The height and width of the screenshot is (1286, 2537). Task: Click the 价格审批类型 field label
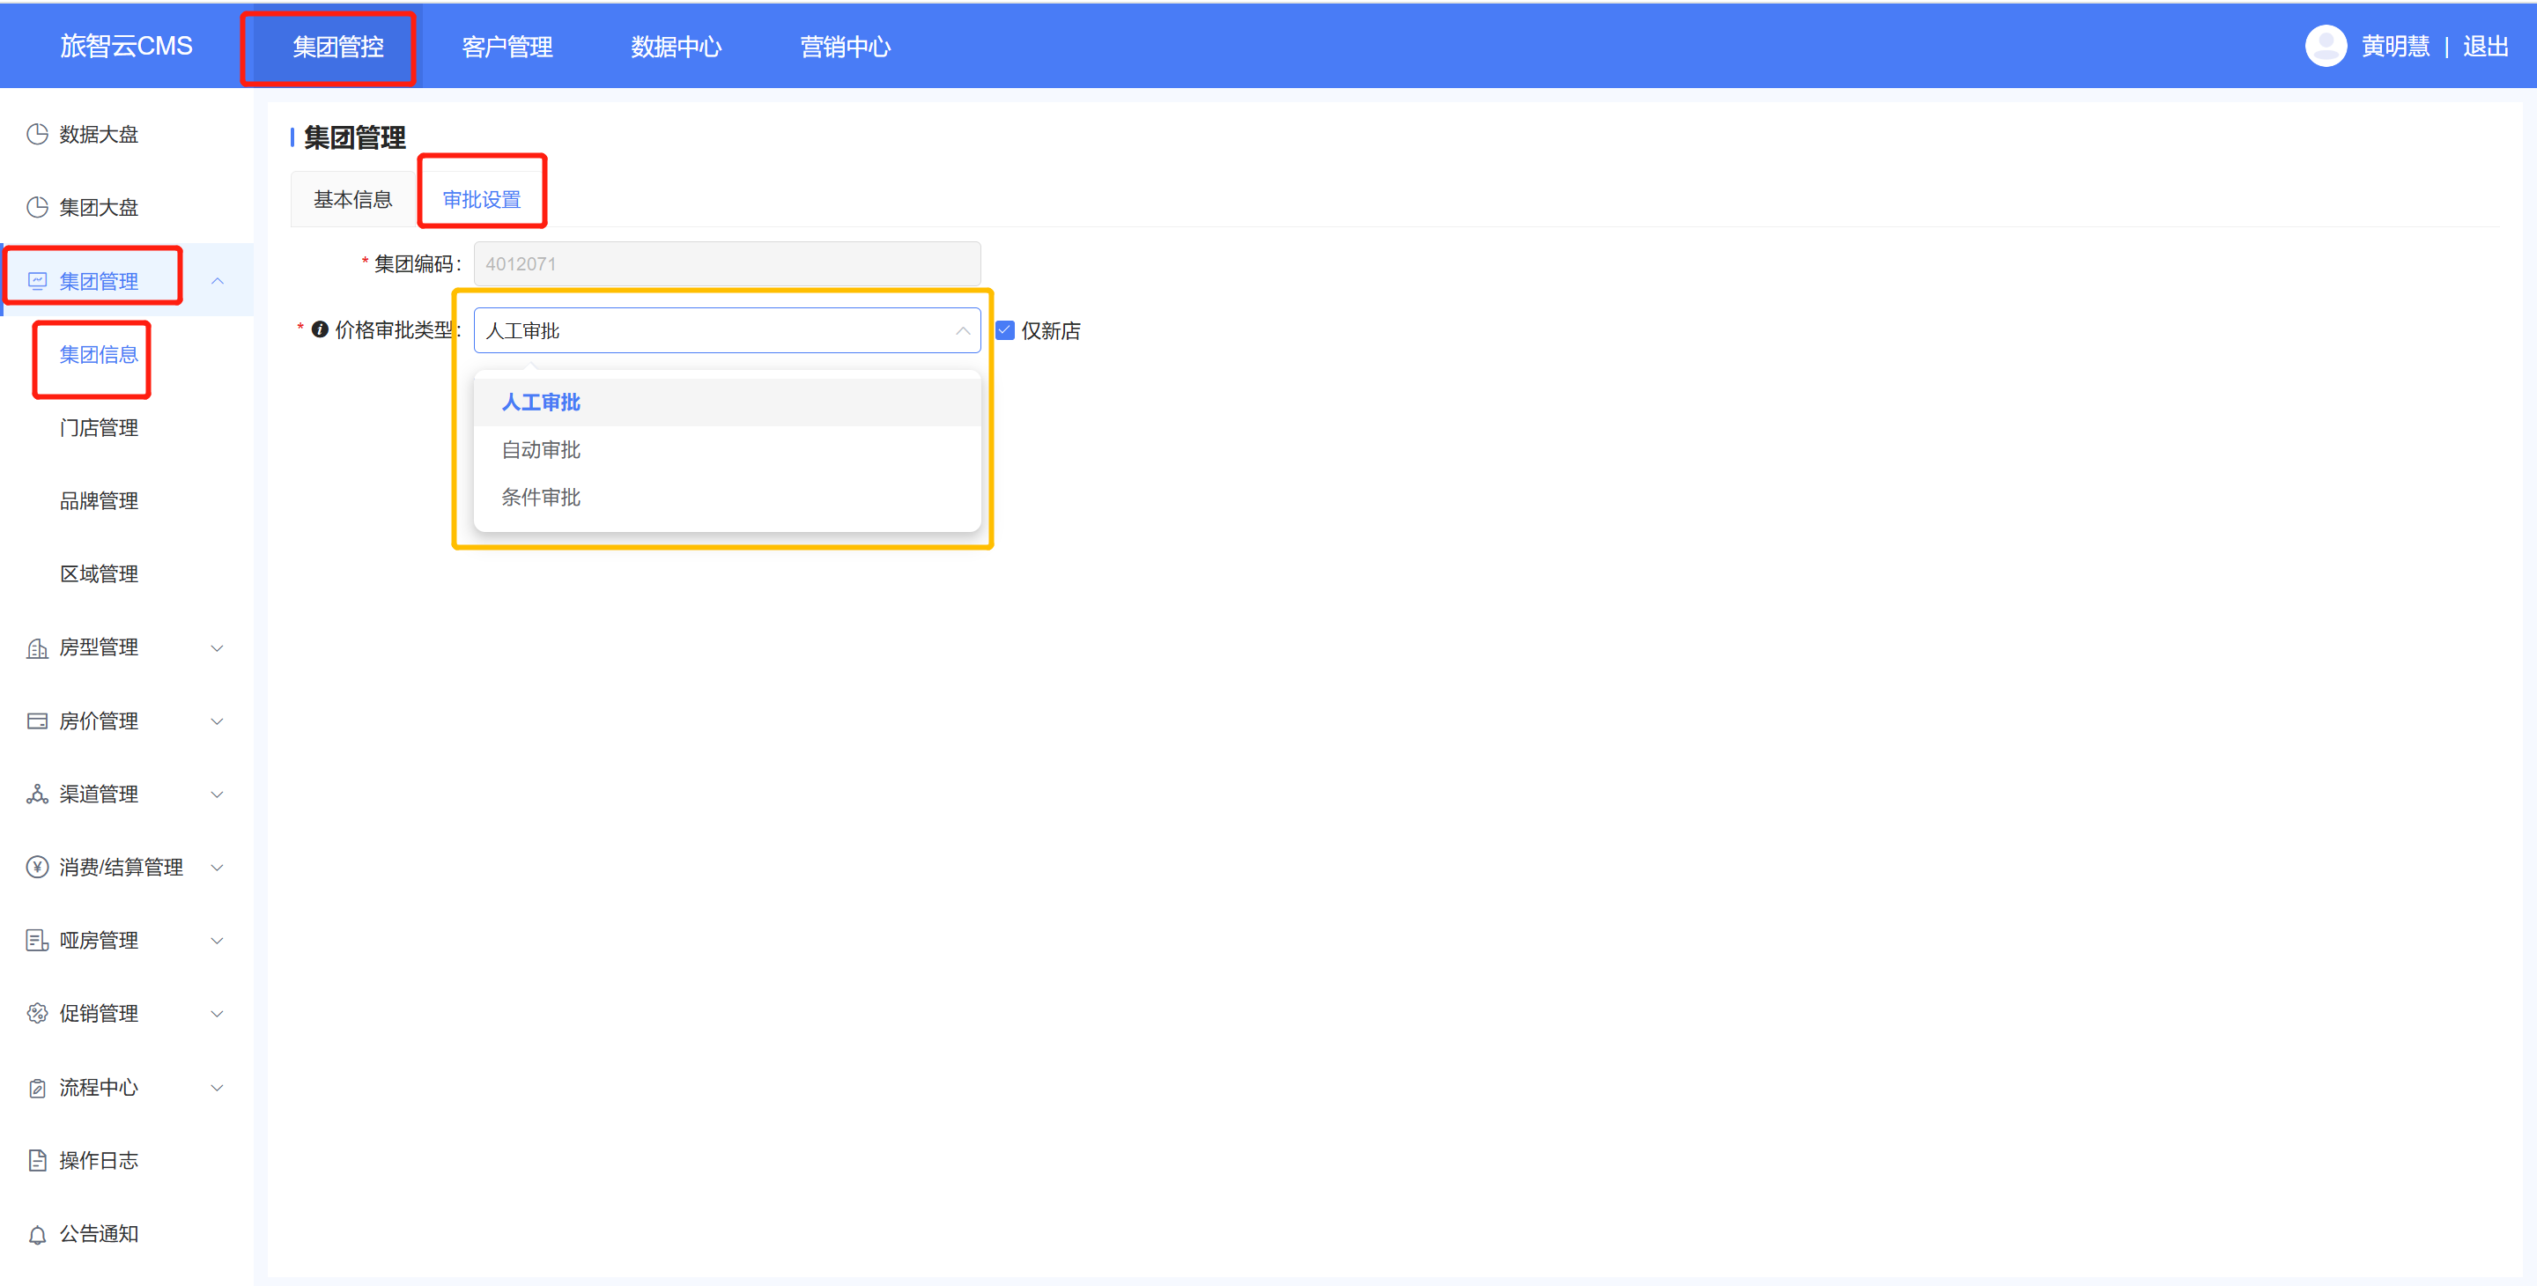397,330
